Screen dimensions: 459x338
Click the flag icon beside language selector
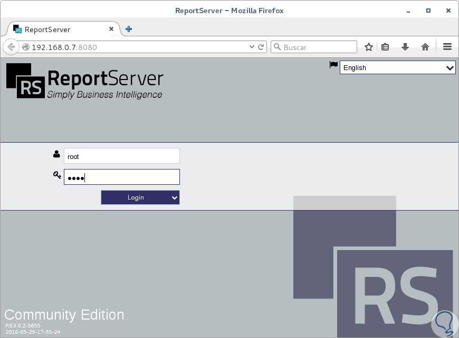(x=333, y=65)
